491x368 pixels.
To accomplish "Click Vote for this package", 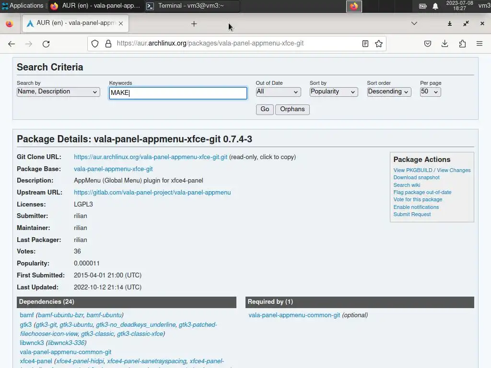I will [x=418, y=199].
